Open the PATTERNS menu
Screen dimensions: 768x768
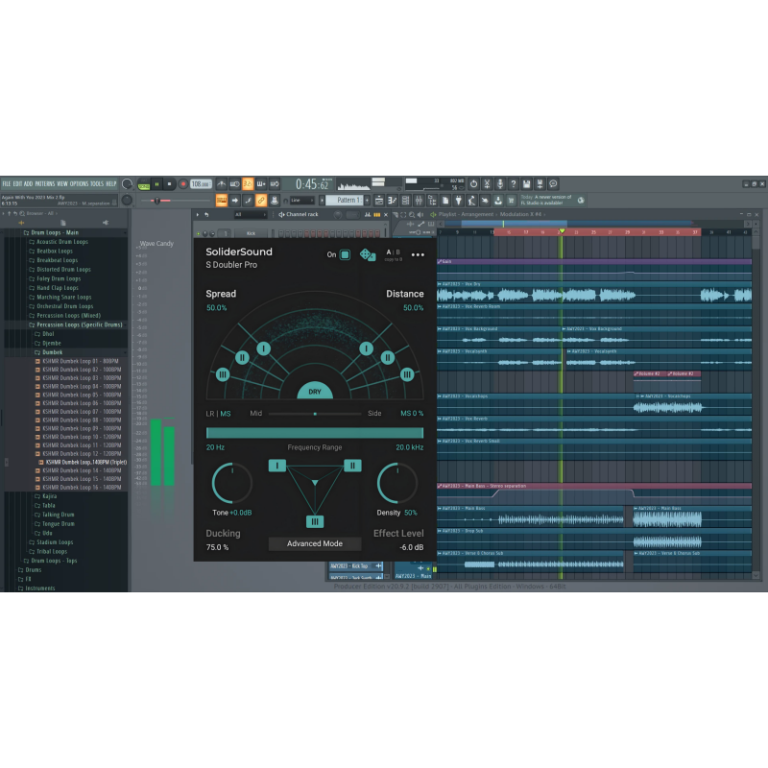[x=44, y=184]
